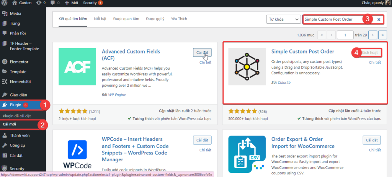Click the Media sidebar icon
392x177 pixels.
click(5, 13)
